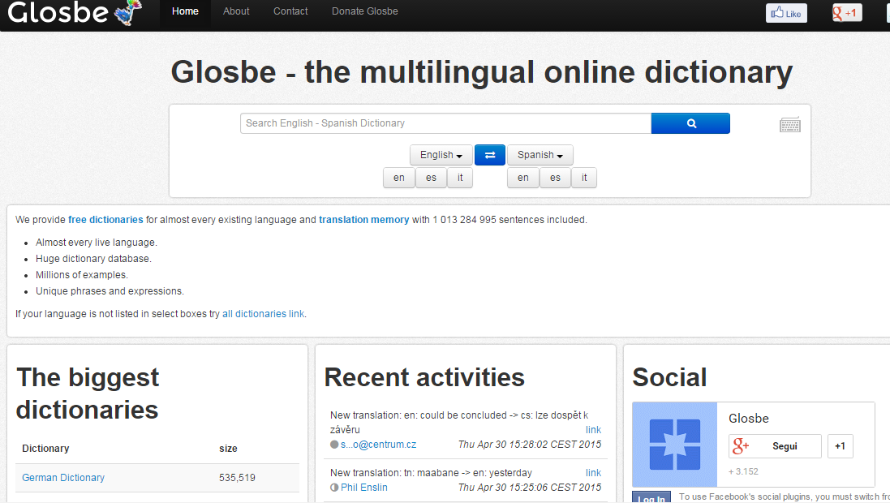Open the virtual keyboard icon
This screenshot has width=890, height=503.
[x=789, y=124]
